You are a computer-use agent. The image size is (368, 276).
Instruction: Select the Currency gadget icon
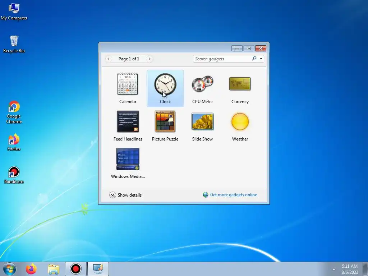pyautogui.click(x=240, y=84)
